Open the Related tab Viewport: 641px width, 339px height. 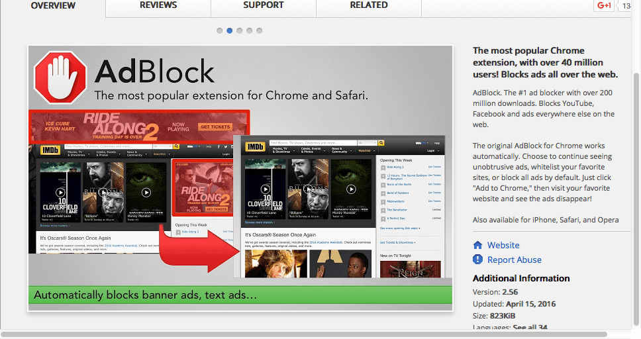(x=369, y=6)
